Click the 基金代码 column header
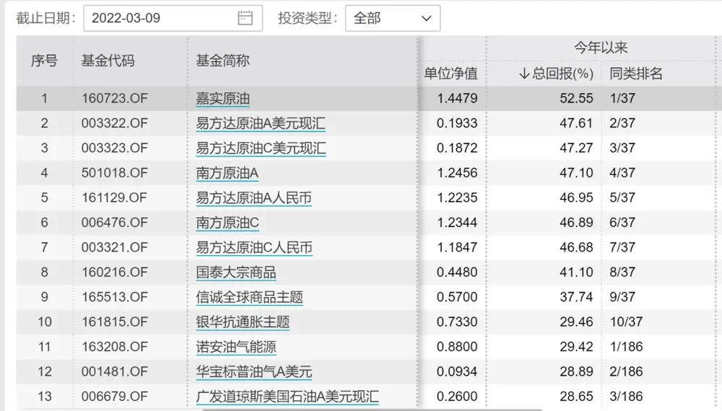The width and height of the screenshot is (722, 411). 108,61
